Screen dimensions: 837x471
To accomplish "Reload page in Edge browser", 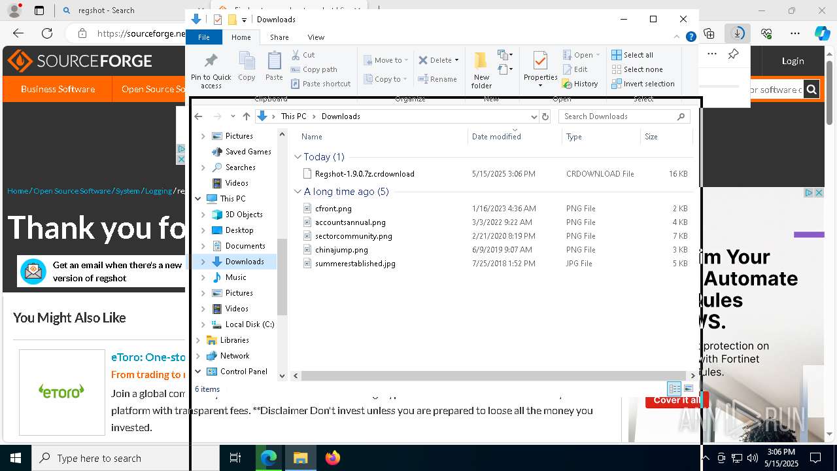I will click(47, 33).
